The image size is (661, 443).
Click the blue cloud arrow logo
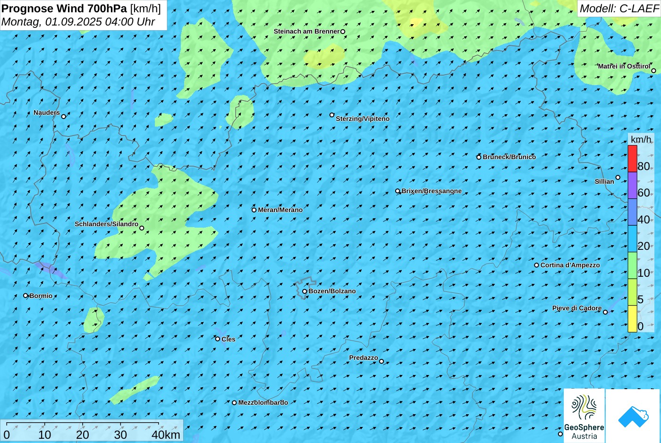(x=633, y=417)
